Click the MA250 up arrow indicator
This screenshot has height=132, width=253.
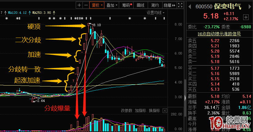[54, 13]
